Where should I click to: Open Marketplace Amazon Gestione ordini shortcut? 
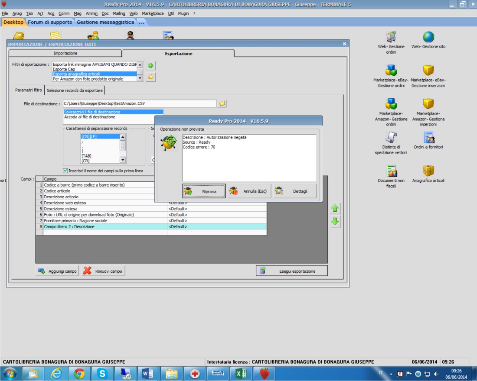click(x=391, y=112)
